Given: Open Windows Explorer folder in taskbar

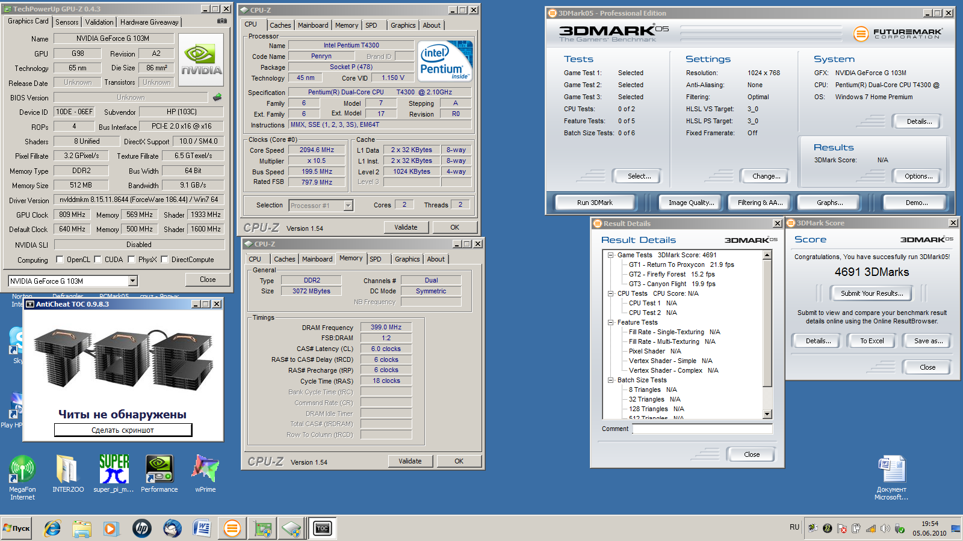Looking at the screenshot, I should 82,528.
